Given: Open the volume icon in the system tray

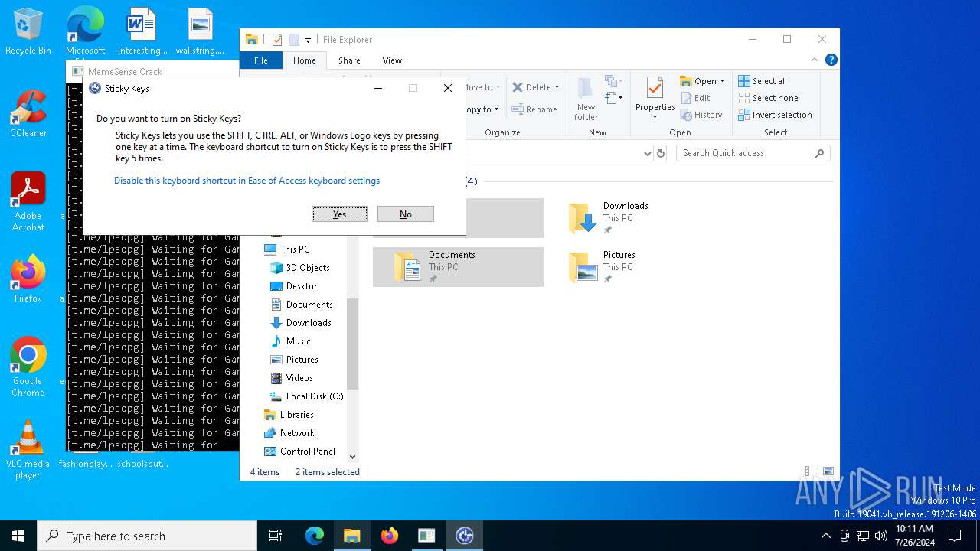Looking at the screenshot, I should pyautogui.click(x=881, y=536).
